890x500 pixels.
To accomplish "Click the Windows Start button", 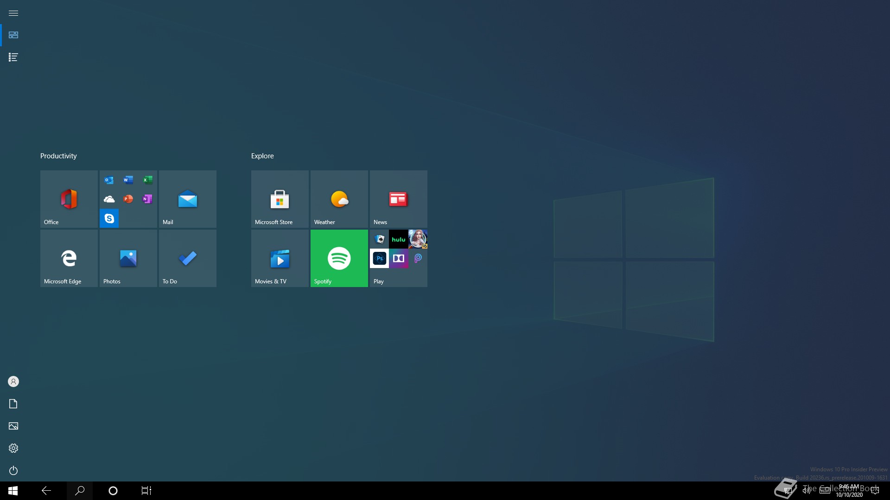I will click(x=13, y=491).
